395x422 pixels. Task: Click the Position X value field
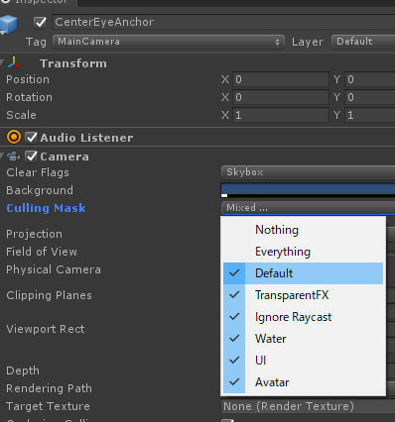[281, 79]
